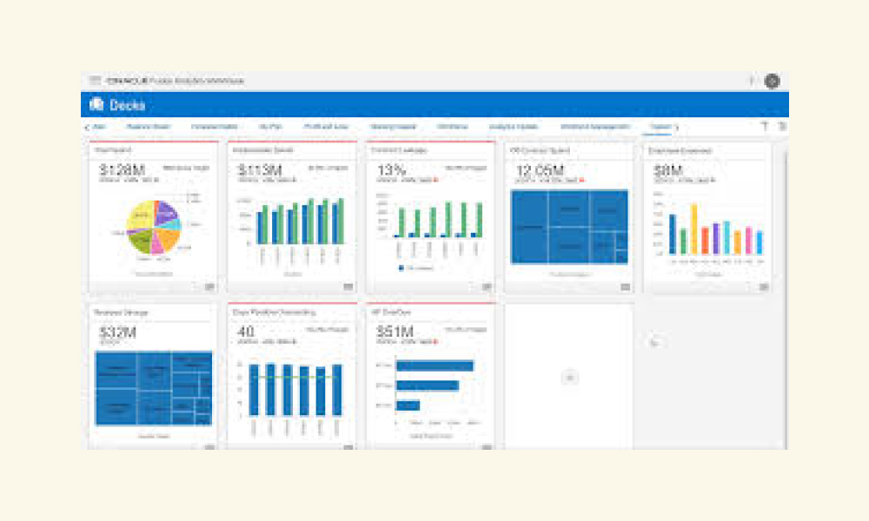
Task: Select the yellow pie chart slice
Action: tap(142, 214)
